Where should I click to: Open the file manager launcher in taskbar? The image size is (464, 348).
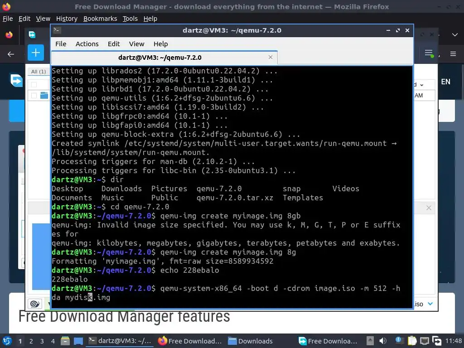click(65, 341)
